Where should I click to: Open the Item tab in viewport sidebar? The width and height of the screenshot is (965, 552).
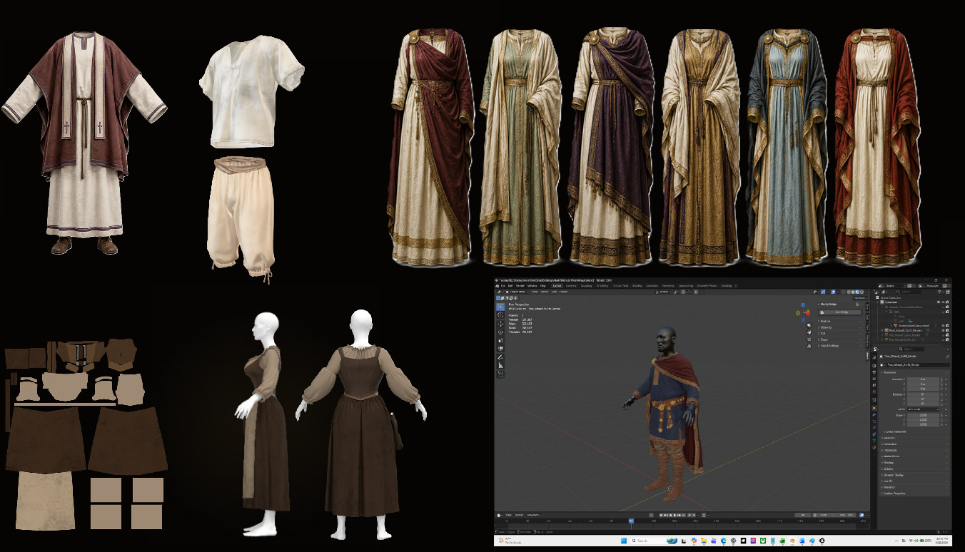tap(867, 306)
